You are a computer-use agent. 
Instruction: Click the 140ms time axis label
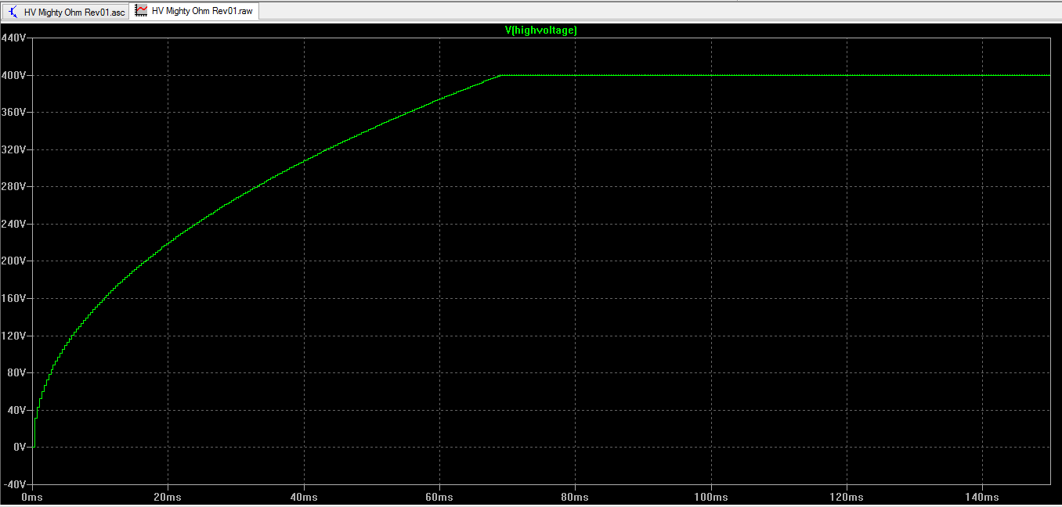[x=982, y=497]
